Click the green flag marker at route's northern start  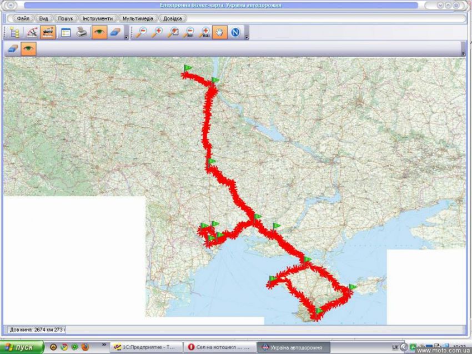[188, 68]
